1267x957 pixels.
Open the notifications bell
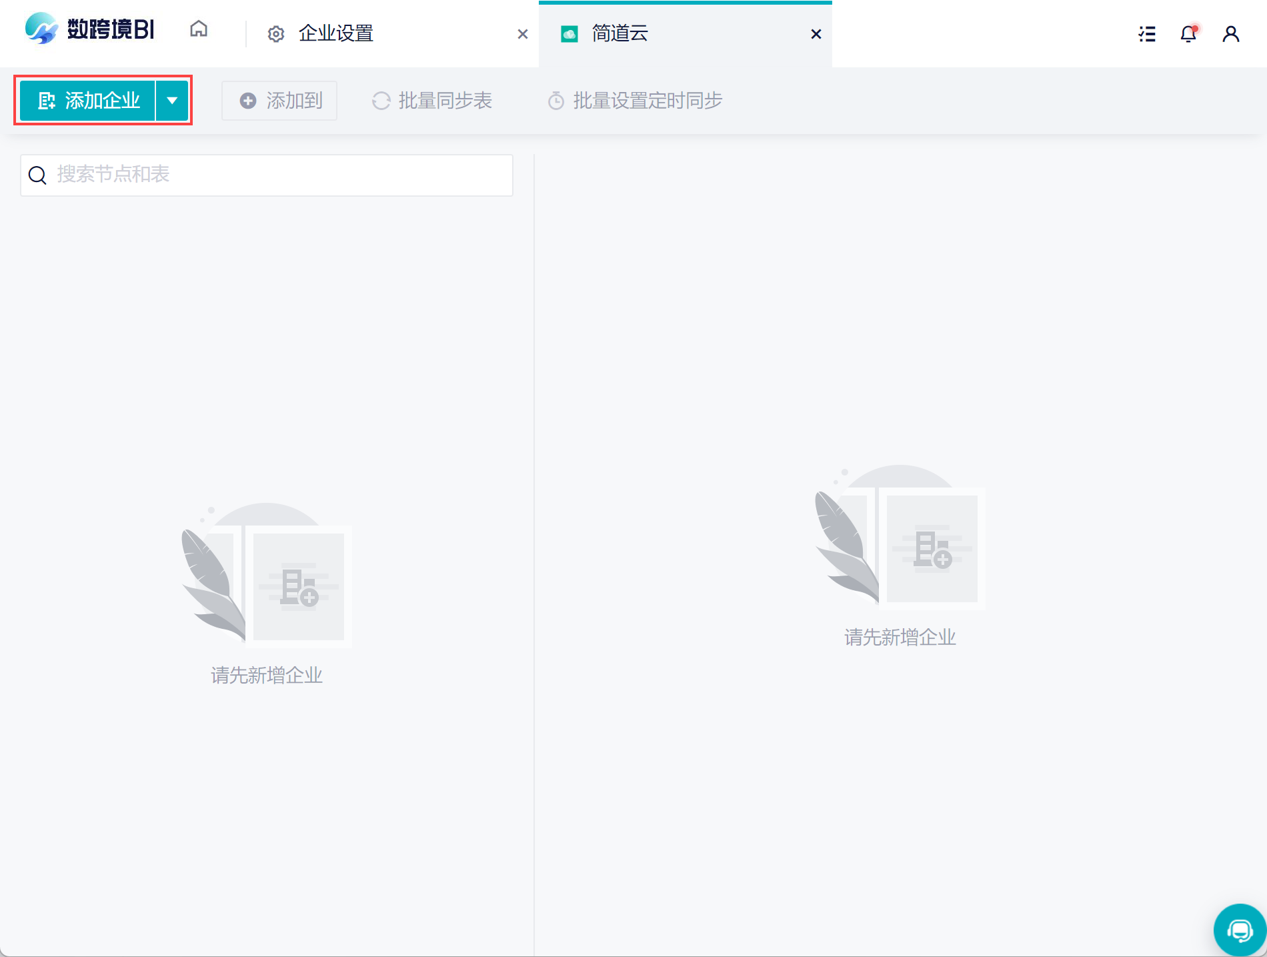pos(1189,34)
